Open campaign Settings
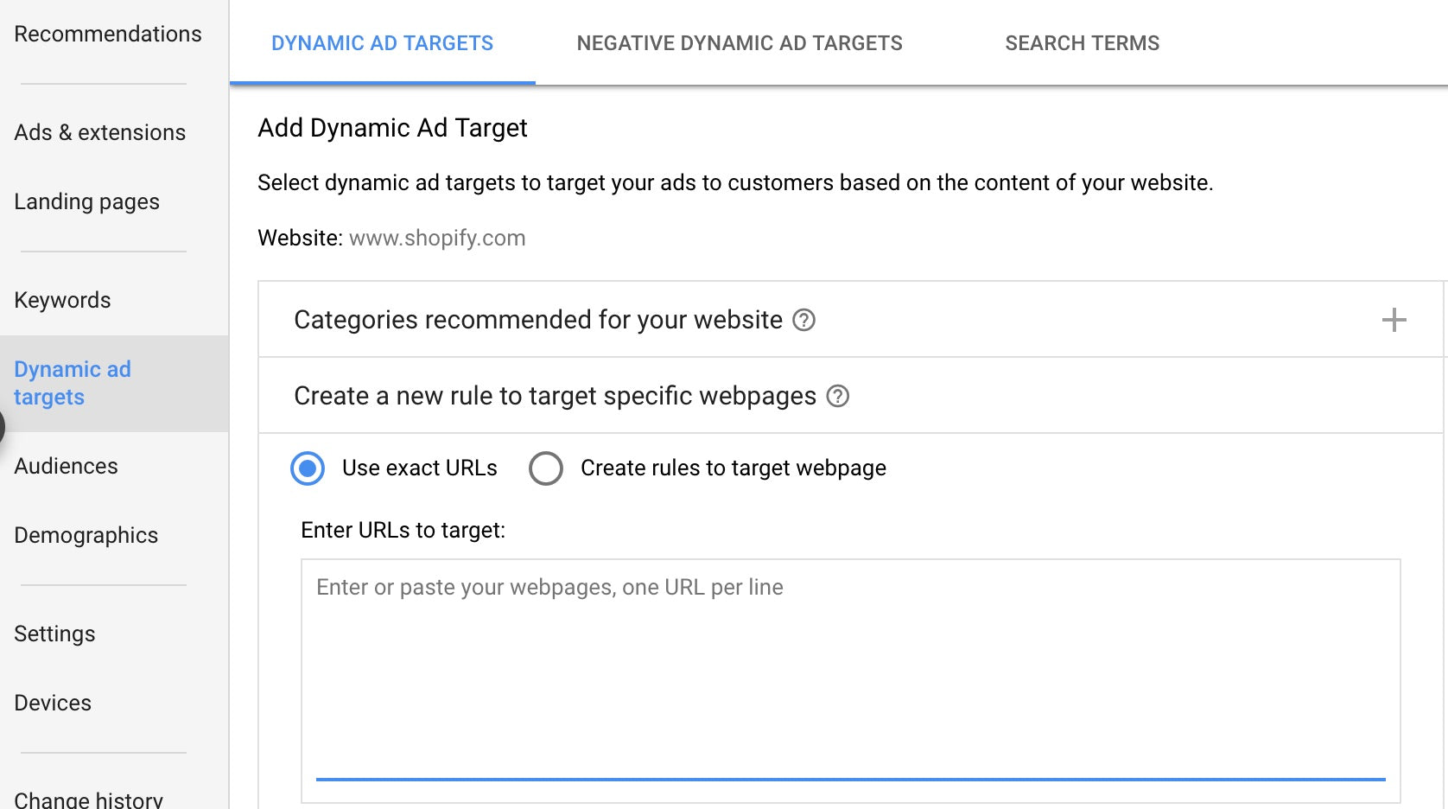 click(54, 634)
